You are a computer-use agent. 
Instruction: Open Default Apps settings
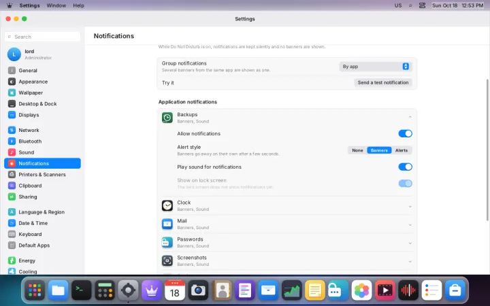(42, 245)
